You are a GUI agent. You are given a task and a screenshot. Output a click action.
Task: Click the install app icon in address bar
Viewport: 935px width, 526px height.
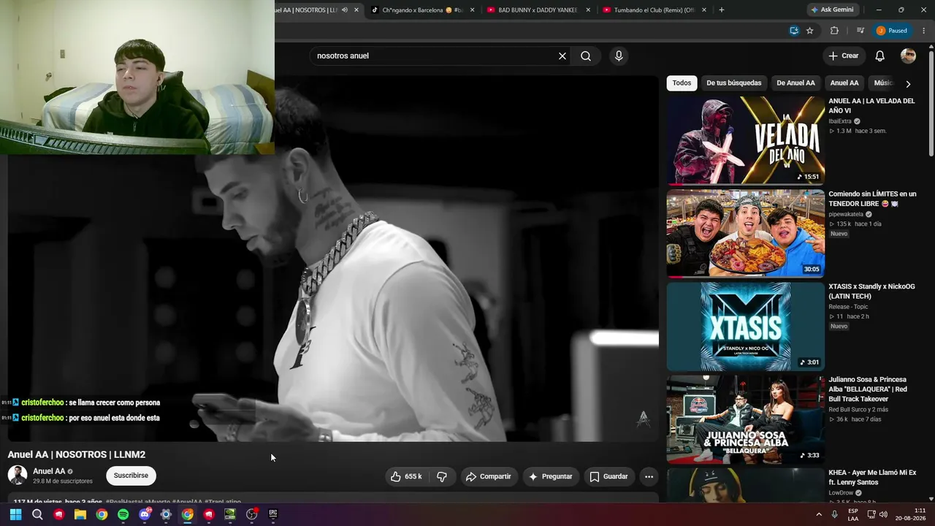point(794,31)
